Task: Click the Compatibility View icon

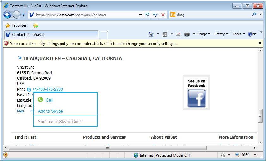Action: click(x=148, y=15)
